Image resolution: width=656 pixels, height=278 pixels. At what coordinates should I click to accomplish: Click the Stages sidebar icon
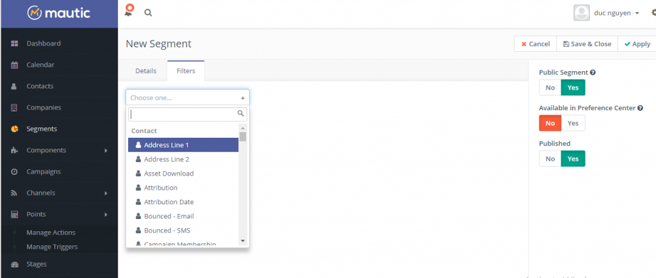pos(14,264)
